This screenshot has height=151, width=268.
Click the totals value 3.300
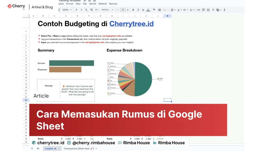[80, 139]
